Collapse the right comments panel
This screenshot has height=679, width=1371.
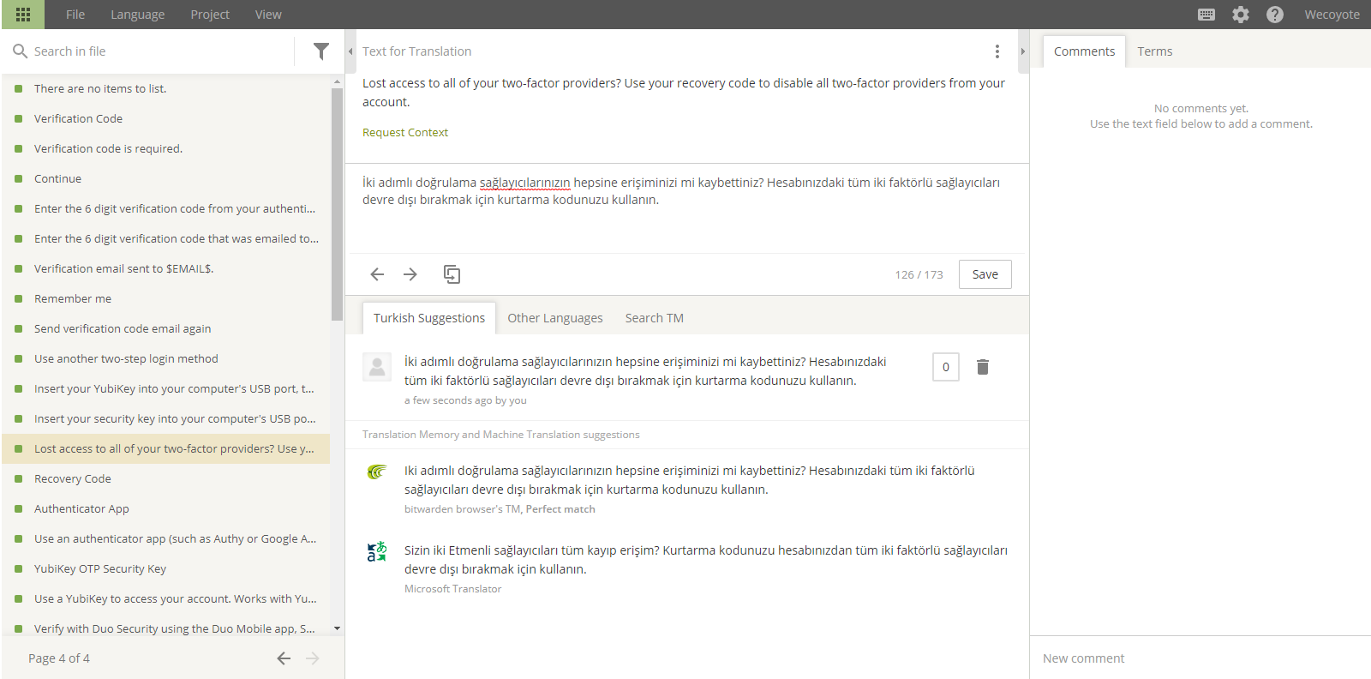point(1023,51)
